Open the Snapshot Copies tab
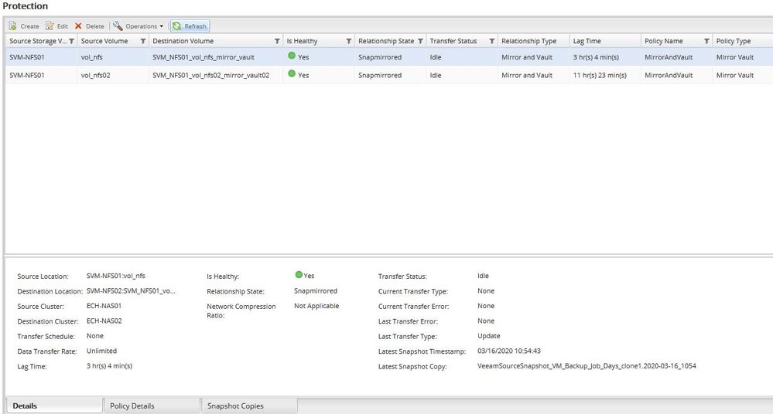The width and height of the screenshot is (773, 414). pyautogui.click(x=248, y=406)
